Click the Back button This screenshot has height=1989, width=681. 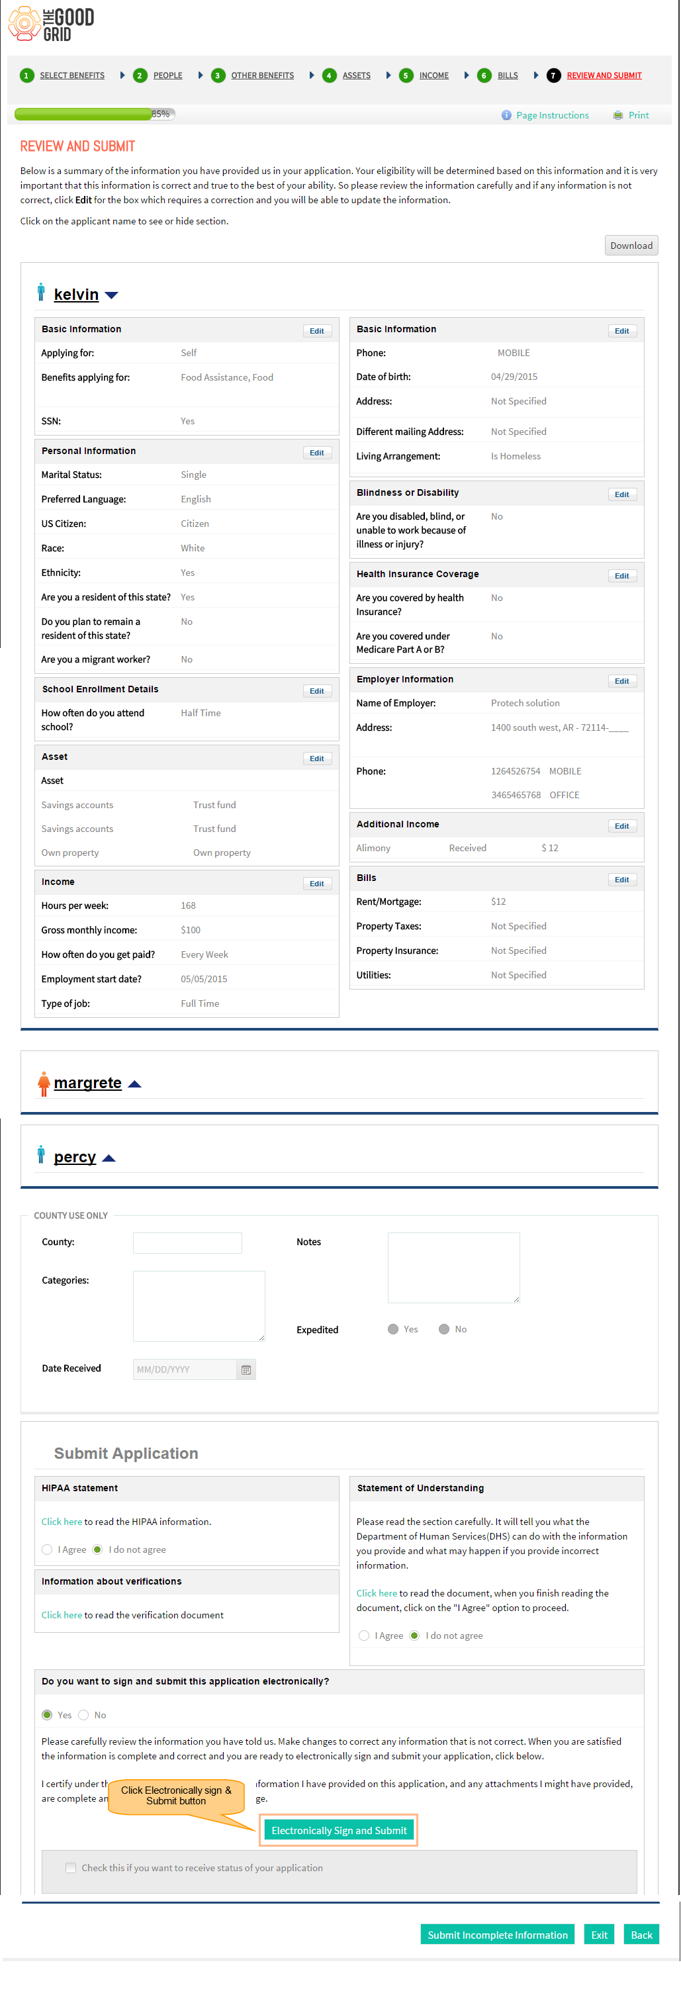coord(641,1934)
